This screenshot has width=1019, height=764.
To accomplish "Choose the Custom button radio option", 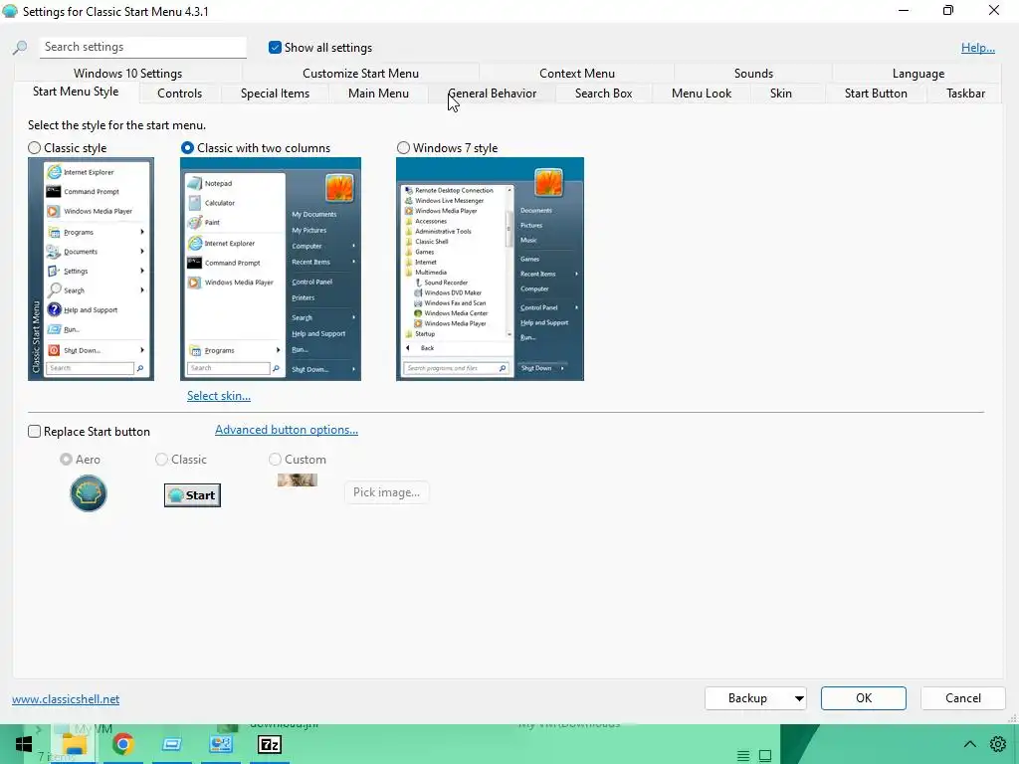I will point(275,460).
